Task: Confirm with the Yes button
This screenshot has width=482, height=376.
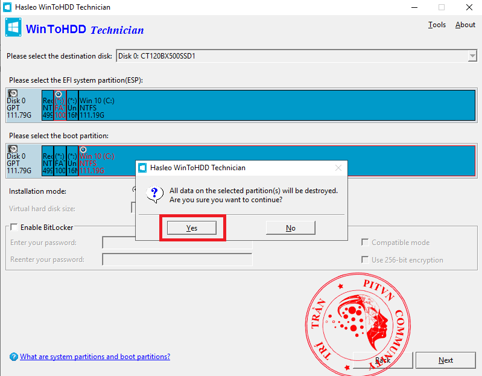Action: coord(191,228)
